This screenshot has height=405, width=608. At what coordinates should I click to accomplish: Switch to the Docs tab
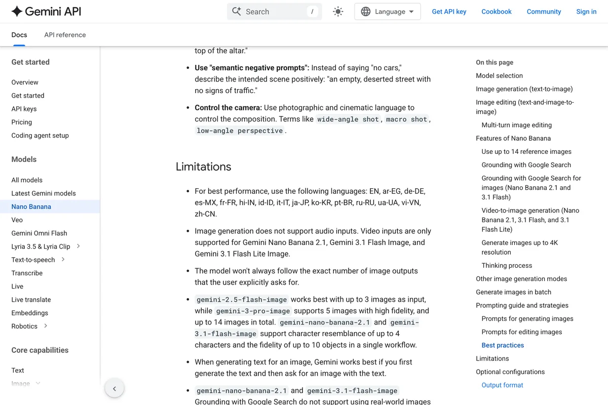pyautogui.click(x=19, y=35)
